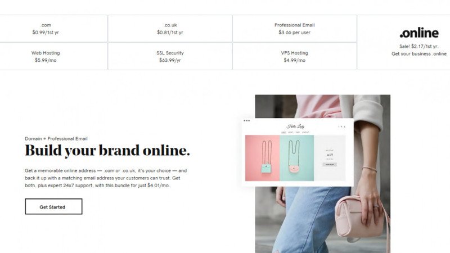Open Professional Email $3.66 per user tile
450x253 pixels.
coord(294,29)
